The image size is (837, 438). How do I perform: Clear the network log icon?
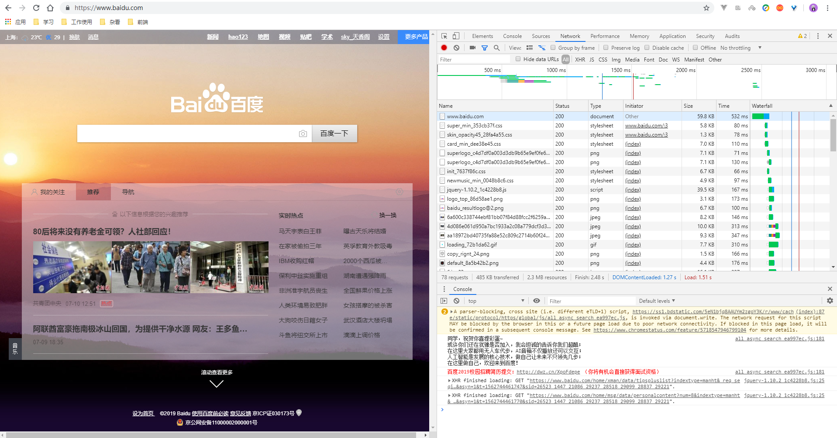pos(456,48)
